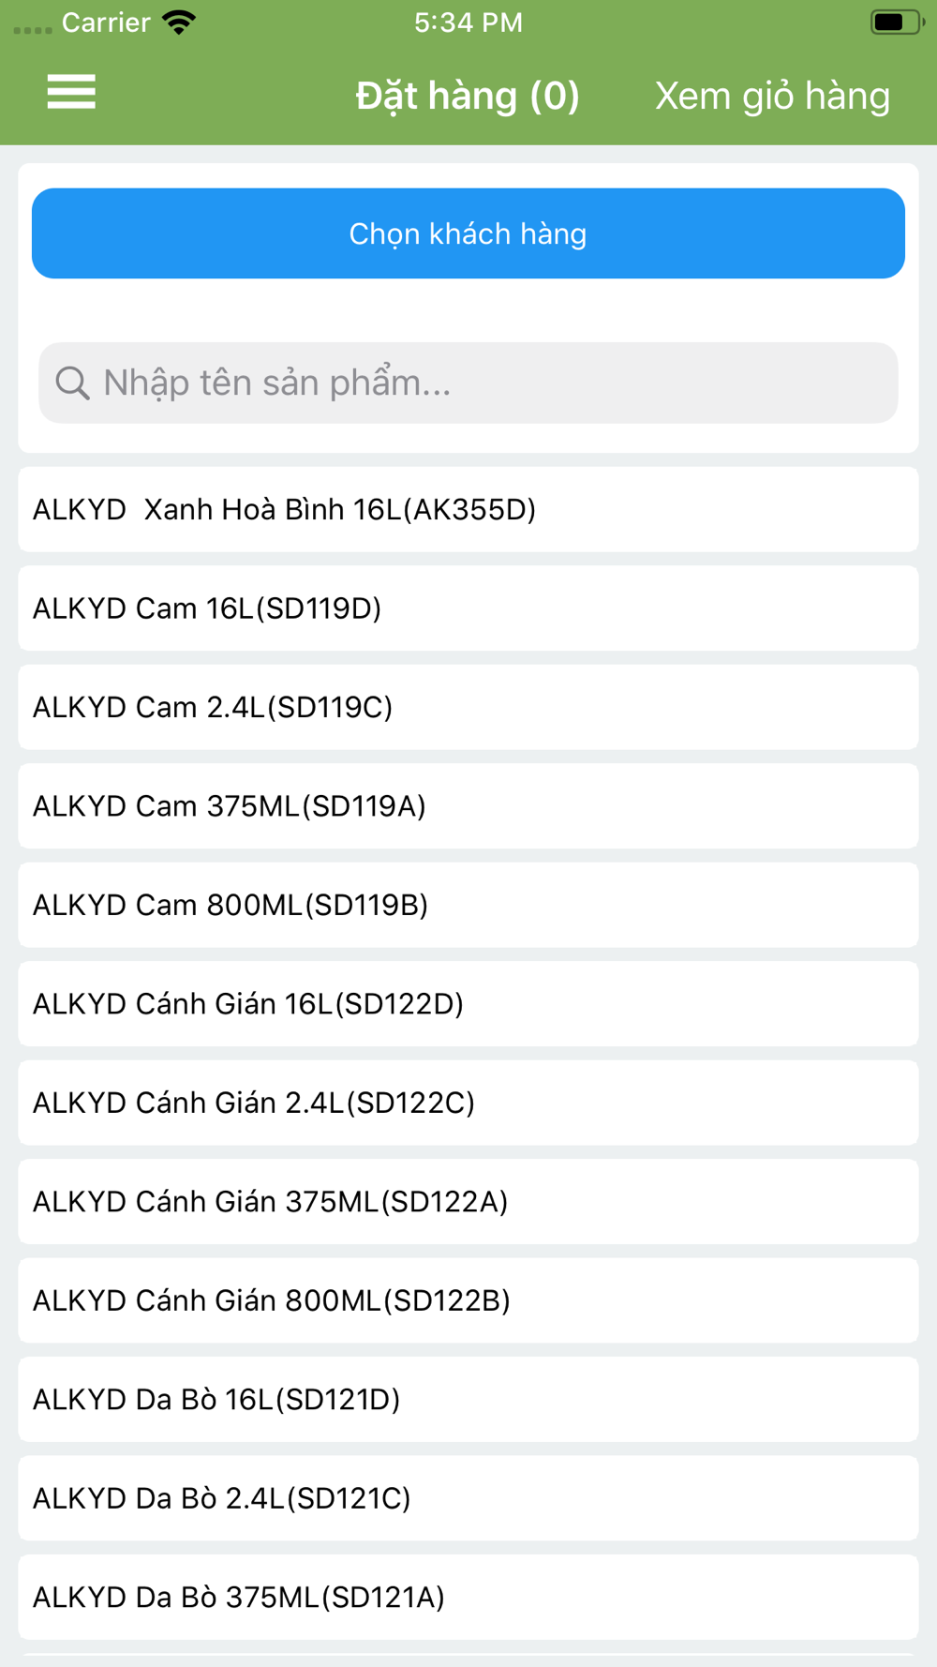Tap the Đặt hàng (0) title
This screenshot has width=937, height=1667.
point(468,96)
